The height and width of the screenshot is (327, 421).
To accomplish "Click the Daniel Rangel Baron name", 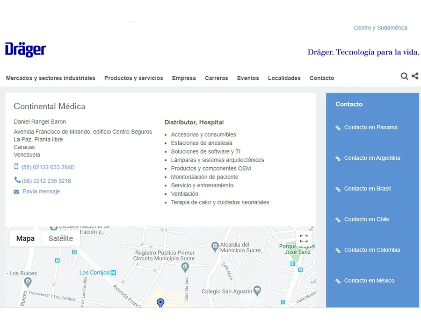I will 40,121.
